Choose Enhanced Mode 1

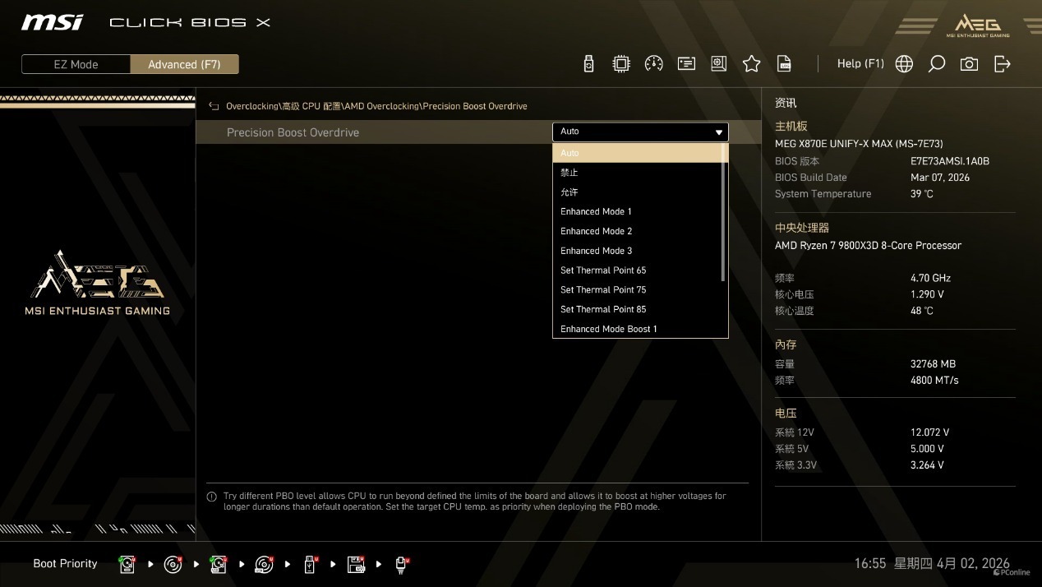[637, 211]
